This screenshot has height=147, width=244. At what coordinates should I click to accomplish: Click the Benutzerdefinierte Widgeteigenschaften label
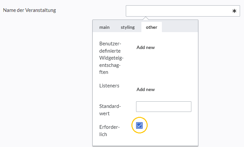coord(111,58)
